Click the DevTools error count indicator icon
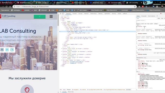The height and width of the screenshot is (93, 165). [161, 14]
